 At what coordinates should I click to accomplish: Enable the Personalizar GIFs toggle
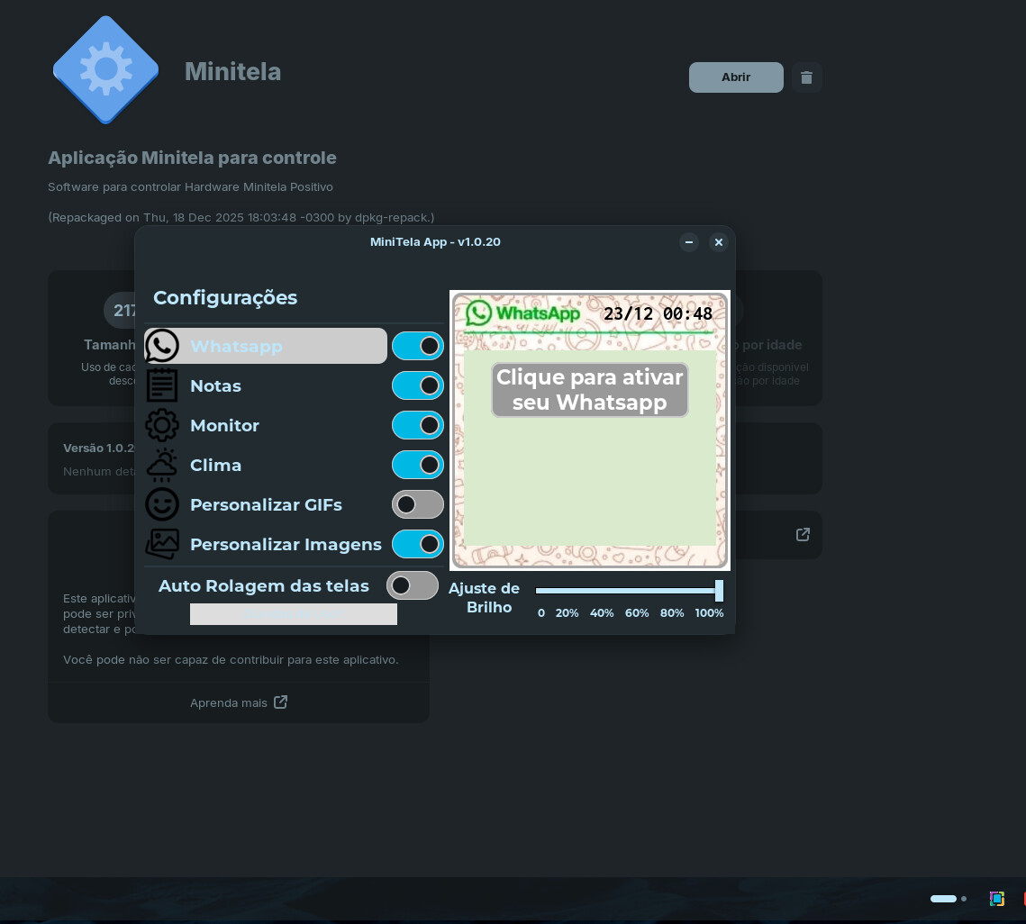418,504
